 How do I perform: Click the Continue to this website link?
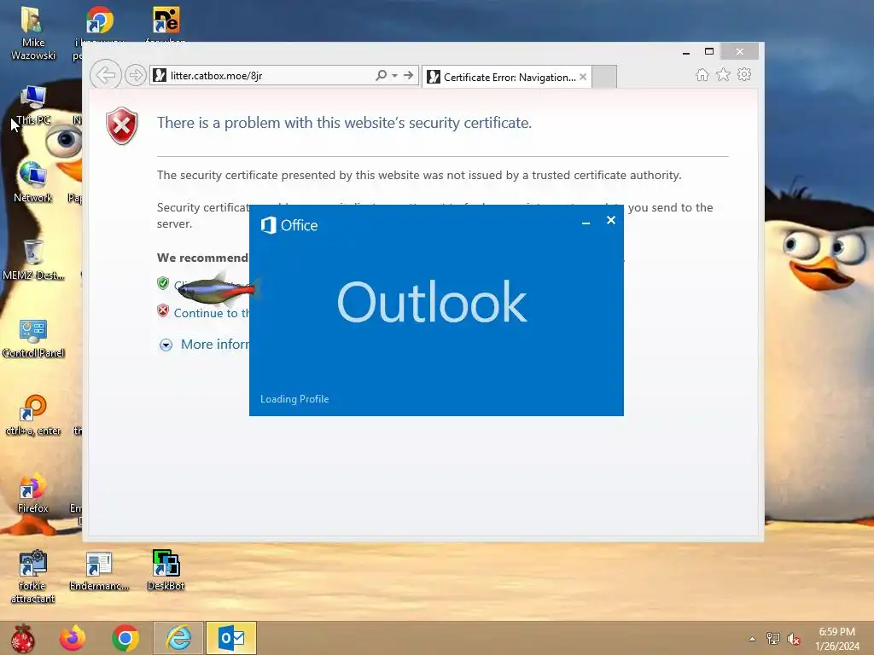pos(212,313)
